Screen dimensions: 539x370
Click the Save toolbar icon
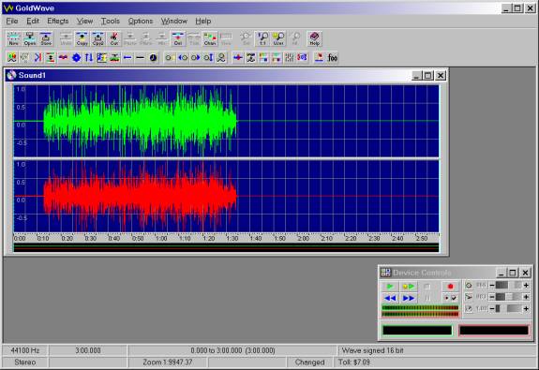[x=46, y=38]
